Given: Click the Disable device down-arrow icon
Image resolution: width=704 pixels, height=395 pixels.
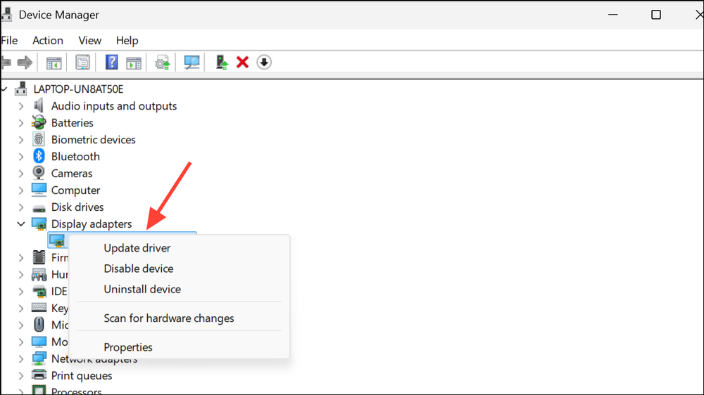Looking at the screenshot, I should click(264, 63).
